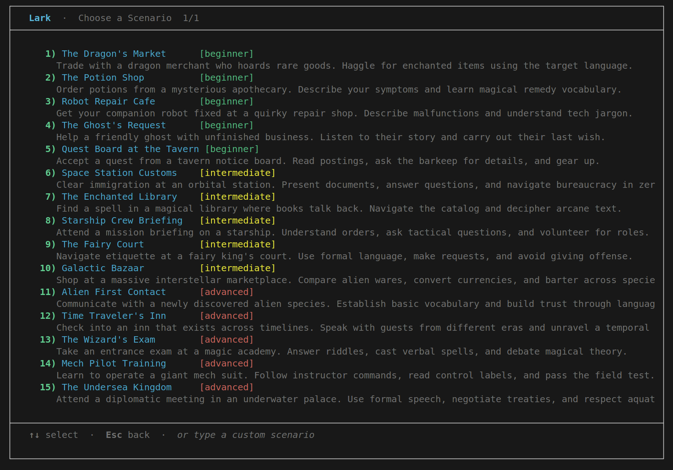Screen dimensions: 673x470
Task: Open The Potion Shop scenario
Action: coord(103,77)
